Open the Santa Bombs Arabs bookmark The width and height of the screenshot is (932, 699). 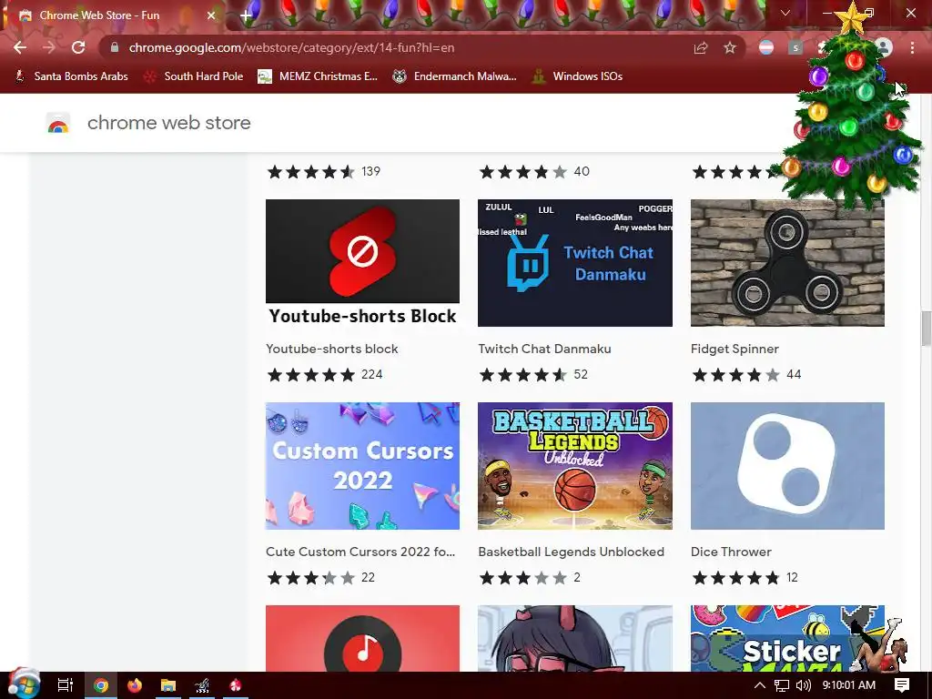[x=71, y=76]
